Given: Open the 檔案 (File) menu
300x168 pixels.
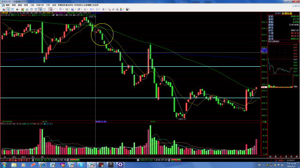Looking at the screenshot, I should coord(7,5).
